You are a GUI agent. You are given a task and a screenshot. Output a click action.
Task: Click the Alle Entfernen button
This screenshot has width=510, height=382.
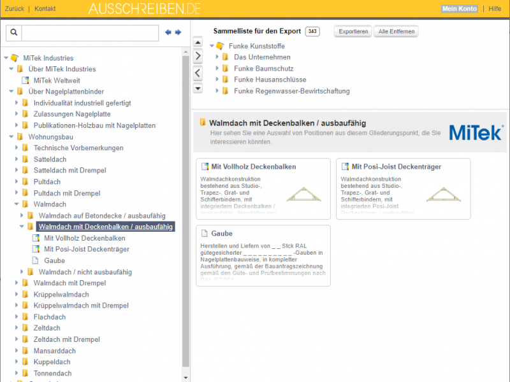tap(396, 31)
